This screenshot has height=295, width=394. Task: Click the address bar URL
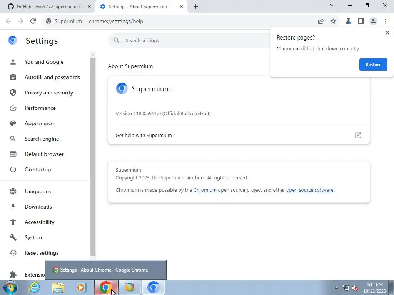point(116,22)
